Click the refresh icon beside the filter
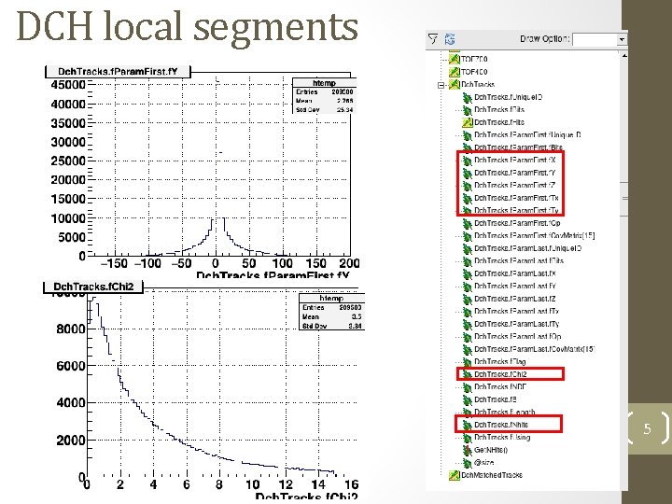Screen dimensions: 672x504 point(450,39)
